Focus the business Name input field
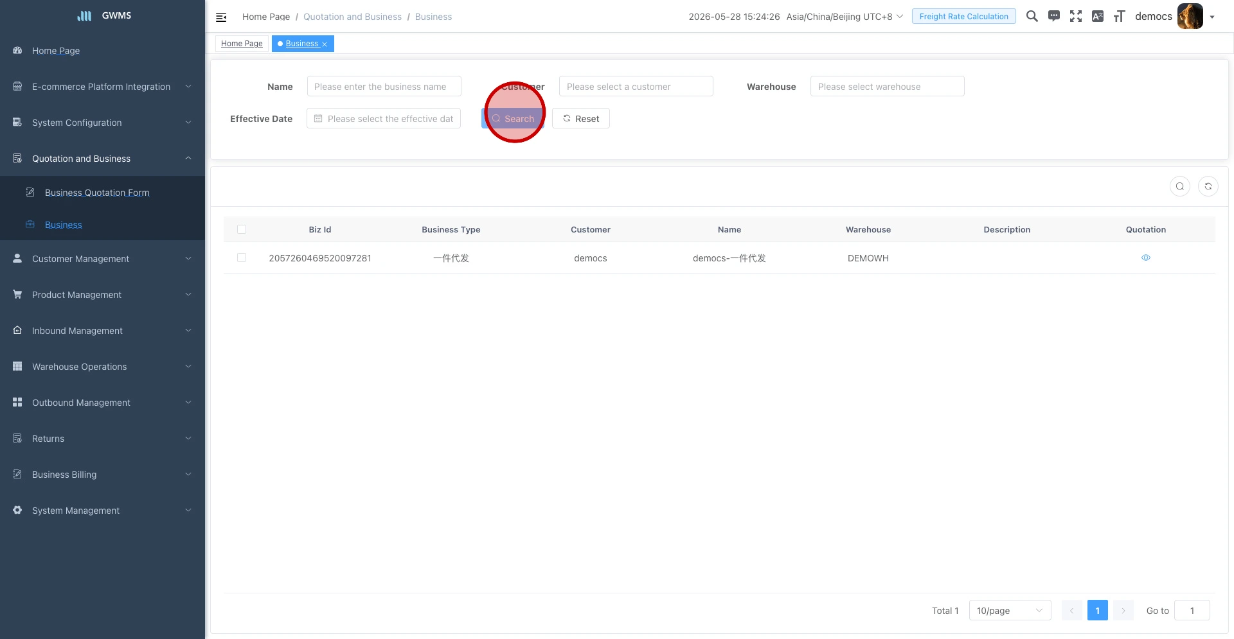The width and height of the screenshot is (1234, 639). 384,86
